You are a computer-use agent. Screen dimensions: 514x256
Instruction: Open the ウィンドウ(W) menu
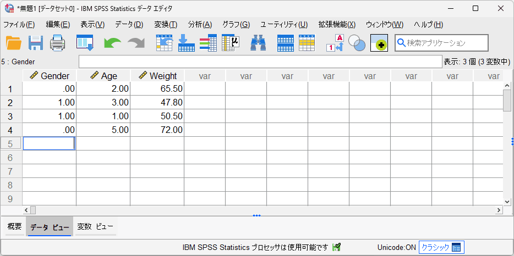385,25
